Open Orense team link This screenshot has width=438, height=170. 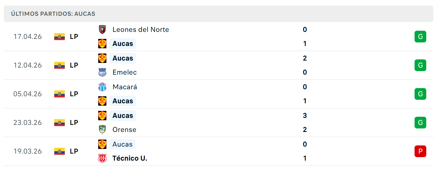[x=124, y=130]
